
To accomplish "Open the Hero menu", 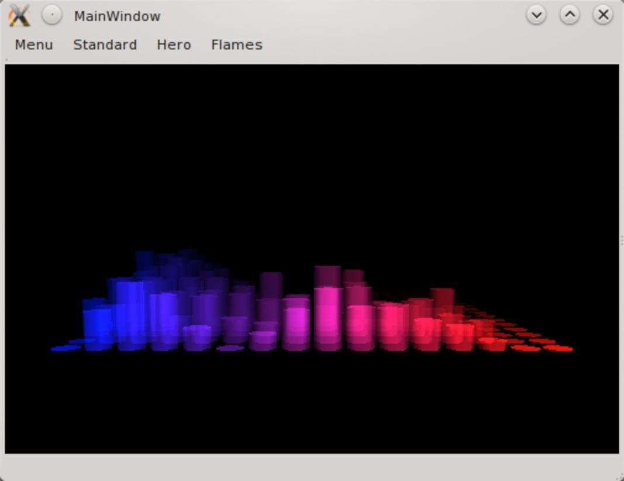I will point(174,44).
